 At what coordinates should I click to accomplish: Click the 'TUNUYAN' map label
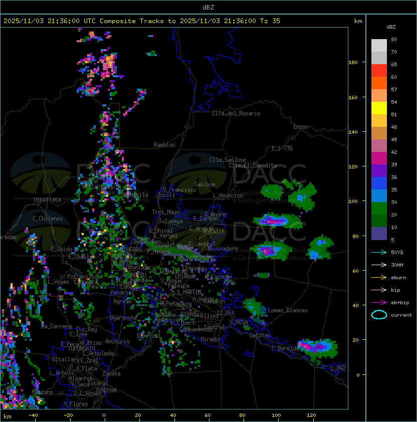coord(106,390)
